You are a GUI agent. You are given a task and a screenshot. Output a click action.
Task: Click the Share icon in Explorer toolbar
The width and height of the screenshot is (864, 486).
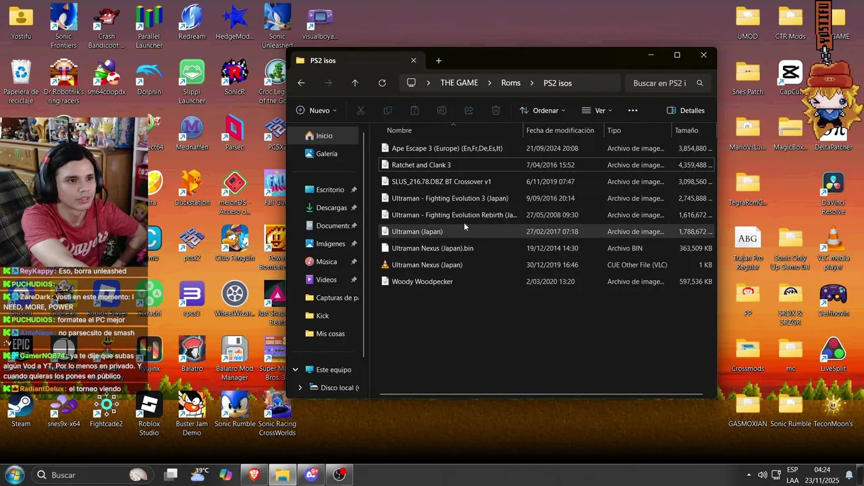pos(468,110)
